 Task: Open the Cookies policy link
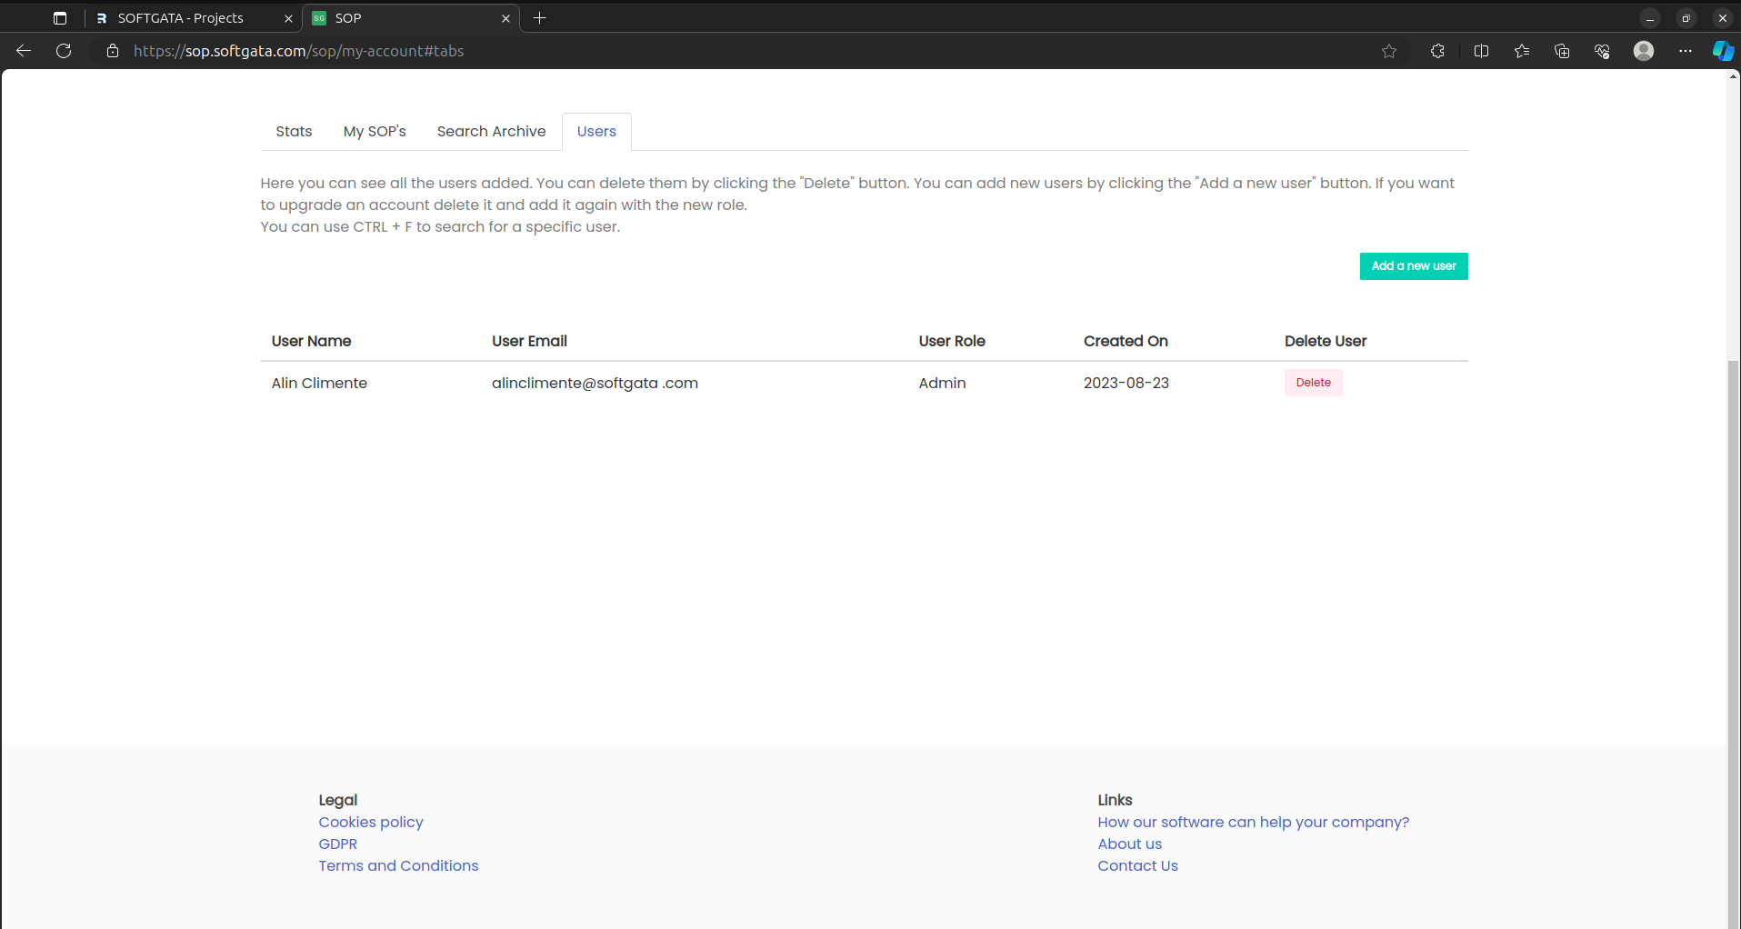tap(371, 822)
